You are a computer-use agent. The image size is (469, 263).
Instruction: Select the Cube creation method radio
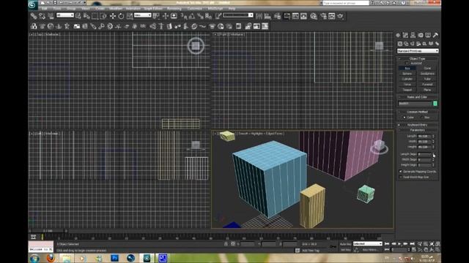click(x=404, y=117)
